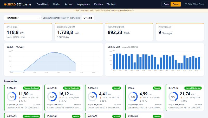Click the A-INV-03 Normal status badge
208x118 pixels.
click(116, 88)
